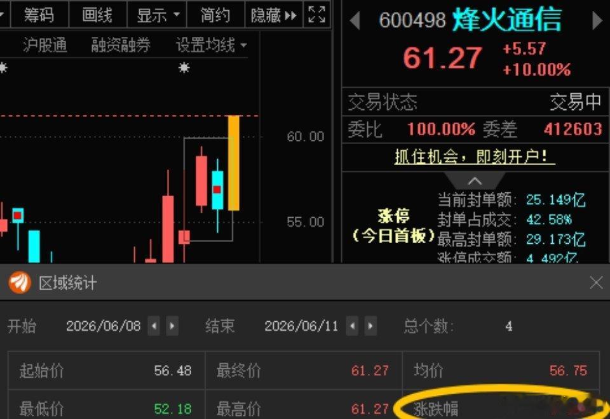
Task: Click the 沪股通 label
Action: [x=45, y=45]
